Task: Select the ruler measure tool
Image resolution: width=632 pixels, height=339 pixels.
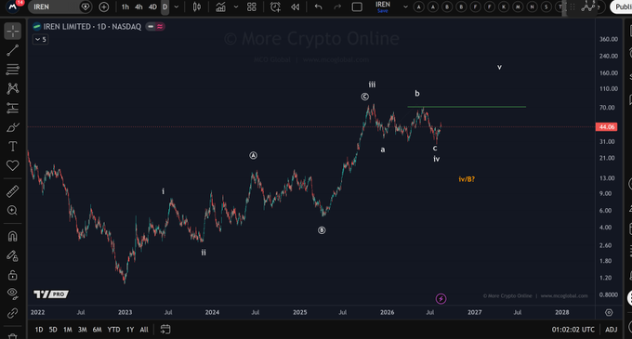Action: point(12,191)
